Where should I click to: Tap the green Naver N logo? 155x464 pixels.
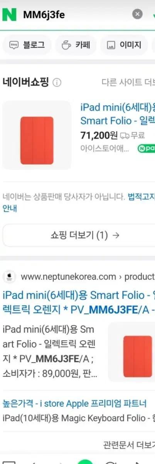[9, 14]
